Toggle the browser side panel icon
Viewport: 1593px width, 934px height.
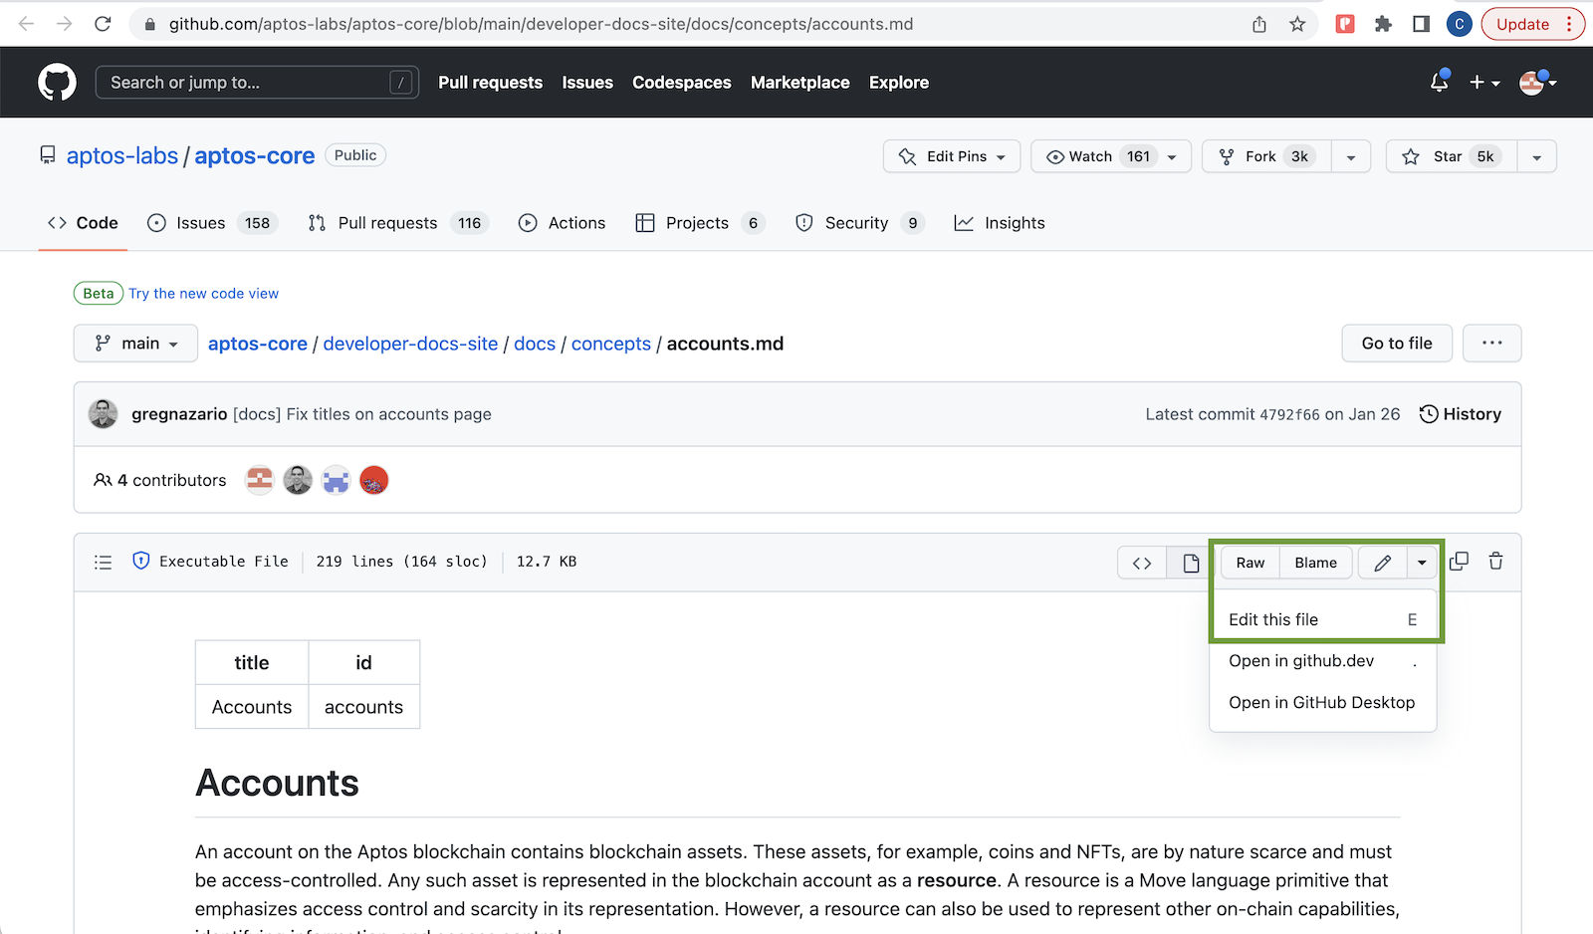click(1421, 24)
